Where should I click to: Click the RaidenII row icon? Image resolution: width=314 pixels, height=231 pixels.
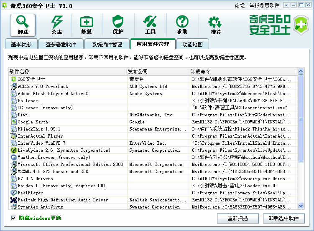click(14, 186)
